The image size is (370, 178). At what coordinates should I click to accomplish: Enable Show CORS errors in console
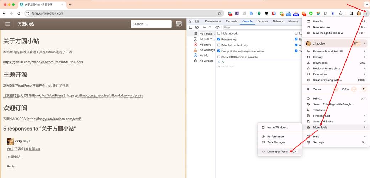click(x=218, y=57)
